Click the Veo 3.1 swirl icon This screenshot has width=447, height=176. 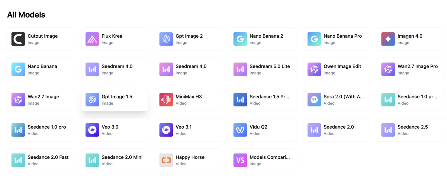point(166,130)
